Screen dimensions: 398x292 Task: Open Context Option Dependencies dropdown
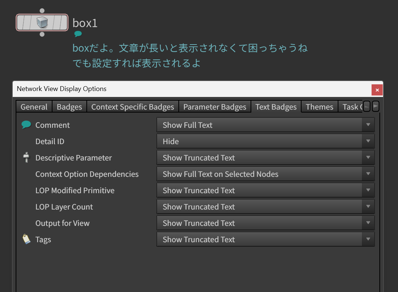point(265,174)
